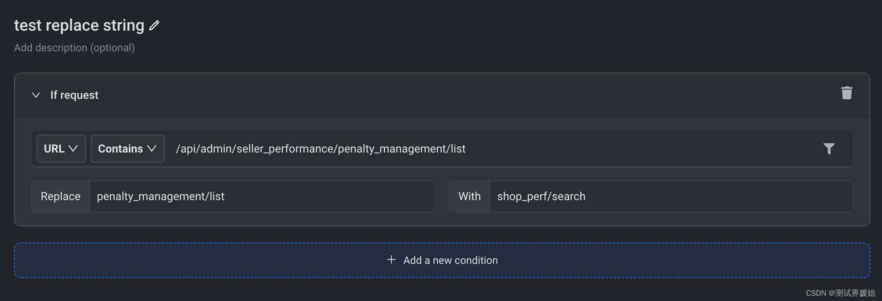Click the If request heading text

[74, 95]
